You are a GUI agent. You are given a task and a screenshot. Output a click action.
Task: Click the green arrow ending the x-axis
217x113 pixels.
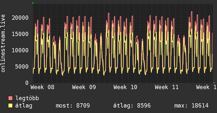(x=214, y=83)
